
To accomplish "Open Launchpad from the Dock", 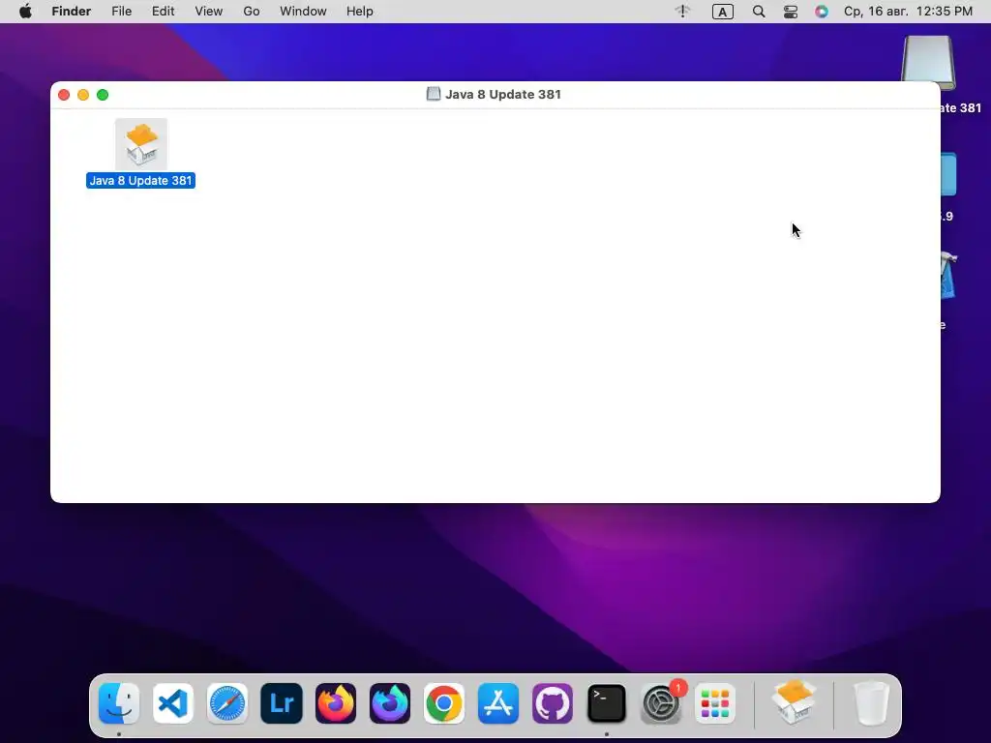I will tap(715, 703).
